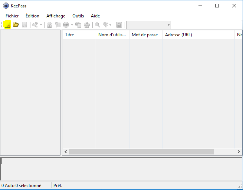Open the Affichage menu
Screen dimensions: 243x190
point(56,16)
